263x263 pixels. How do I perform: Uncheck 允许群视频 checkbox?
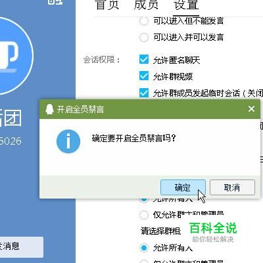[x=144, y=76]
